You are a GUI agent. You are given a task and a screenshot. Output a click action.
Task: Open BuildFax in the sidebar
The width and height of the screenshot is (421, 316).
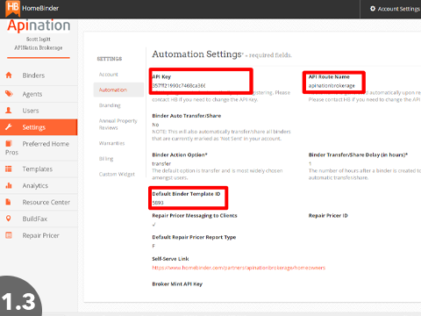[x=39, y=219]
